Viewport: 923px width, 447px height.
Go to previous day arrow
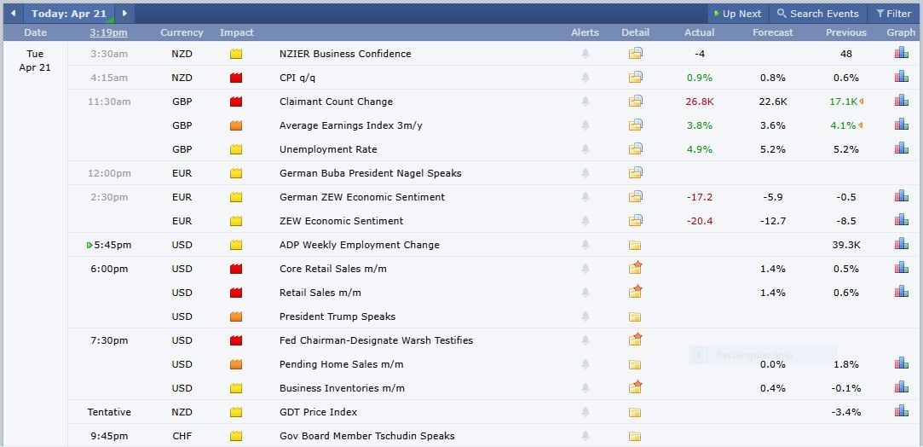click(x=13, y=14)
